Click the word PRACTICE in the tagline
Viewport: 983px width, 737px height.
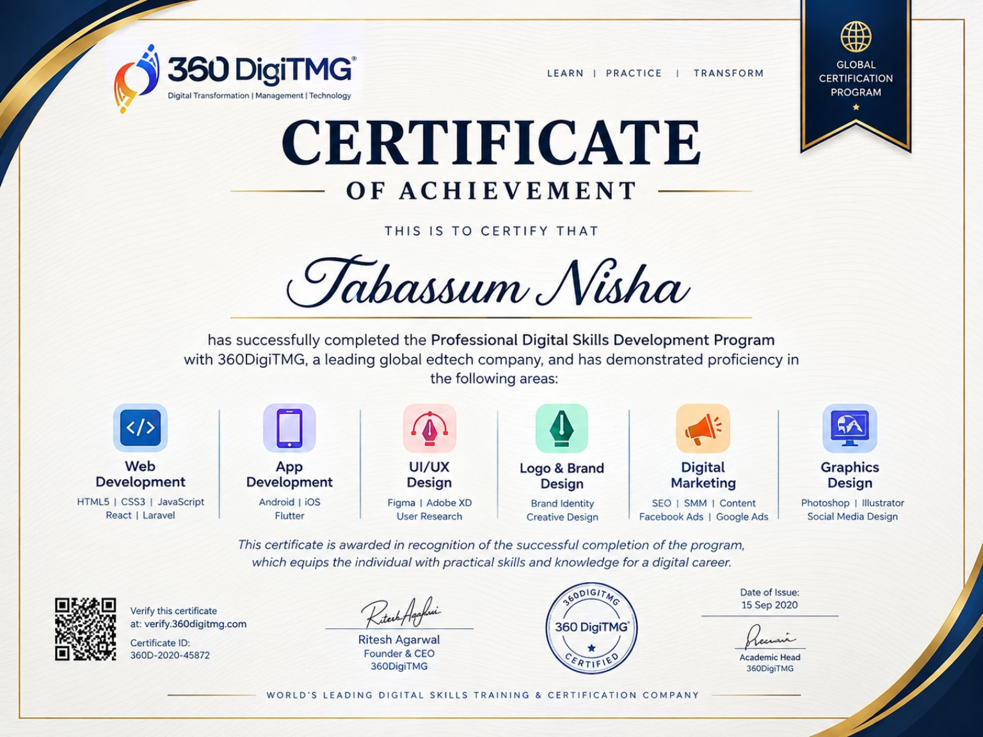[x=634, y=73]
